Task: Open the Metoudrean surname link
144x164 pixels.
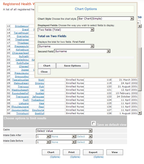Action: click(21, 83)
